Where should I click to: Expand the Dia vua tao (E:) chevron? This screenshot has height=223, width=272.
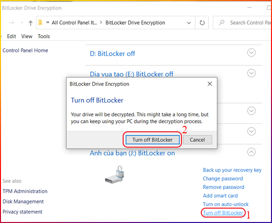coord(251,73)
